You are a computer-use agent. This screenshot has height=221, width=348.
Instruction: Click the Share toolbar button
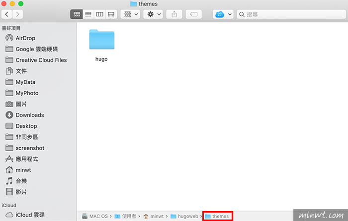[x=174, y=14]
